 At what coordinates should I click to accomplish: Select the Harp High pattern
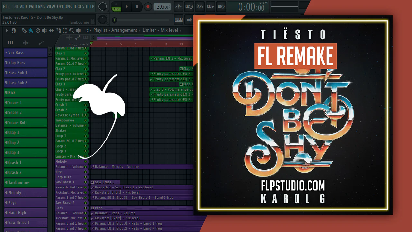click(x=26, y=213)
